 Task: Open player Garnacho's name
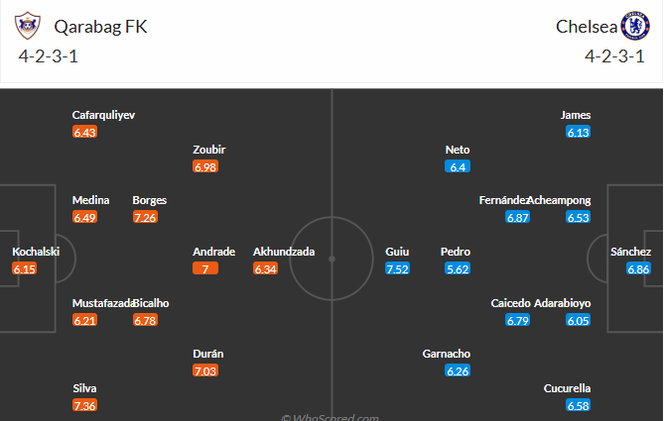tap(447, 354)
